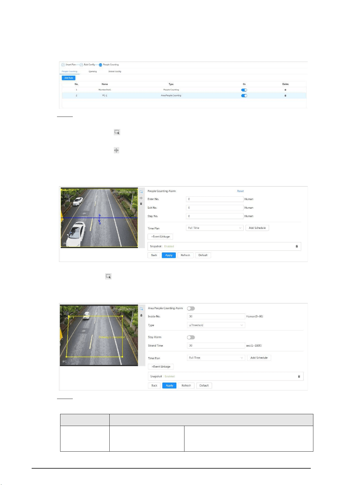Click Back in the Area People Counting panel

(154, 386)
